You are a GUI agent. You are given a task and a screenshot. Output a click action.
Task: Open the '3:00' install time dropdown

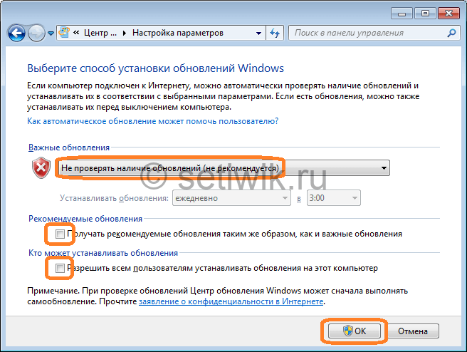click(x=334, y=198)
